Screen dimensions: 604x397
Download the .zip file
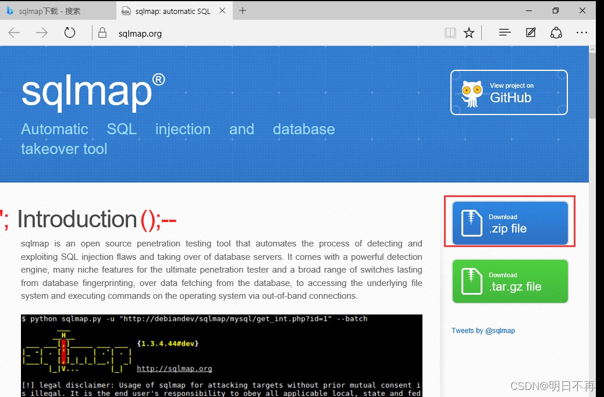pos(510,223)
